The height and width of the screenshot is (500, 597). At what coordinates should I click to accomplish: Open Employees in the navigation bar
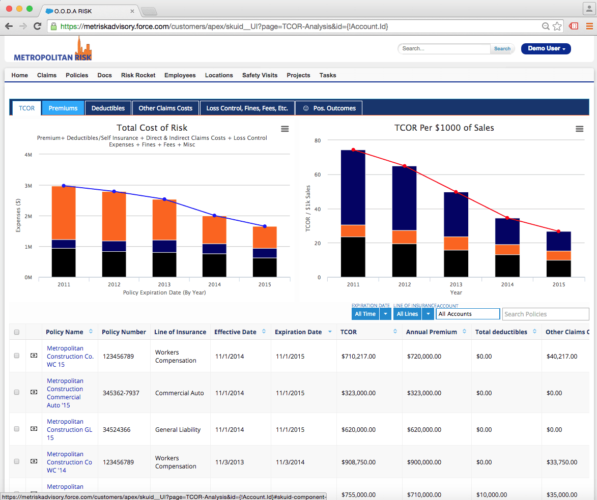(180, 75)
